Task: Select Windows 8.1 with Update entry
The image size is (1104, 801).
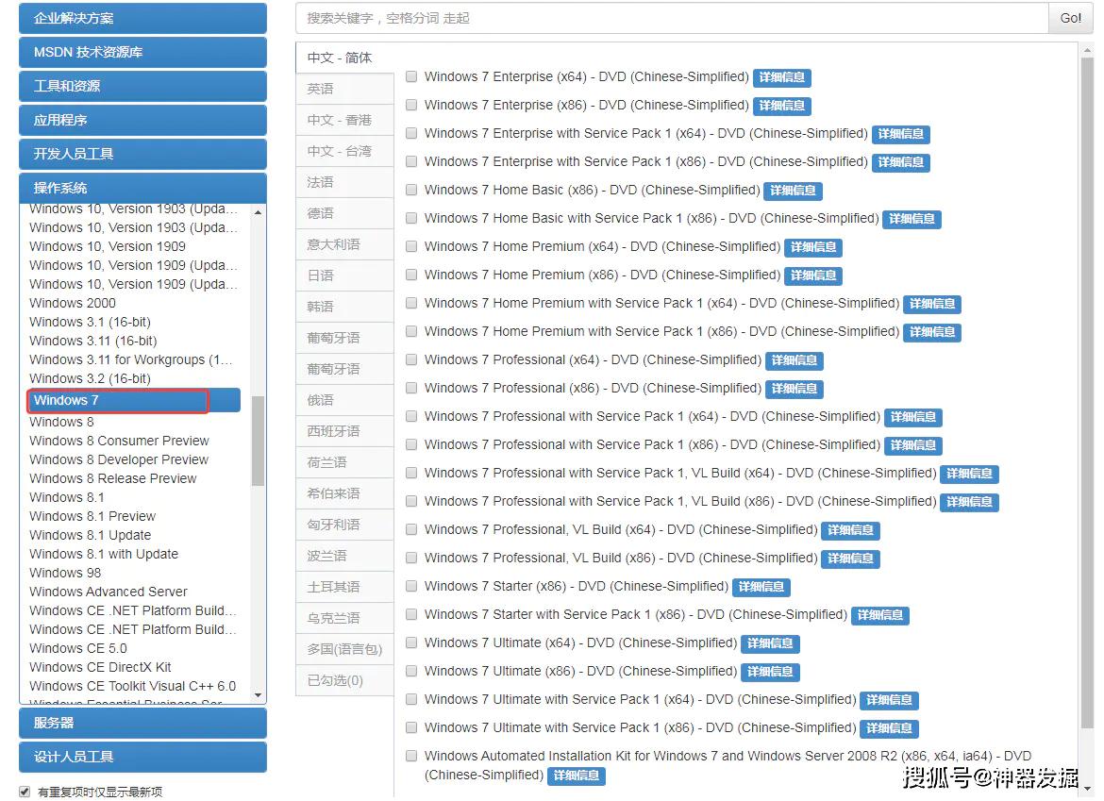Action: 104,554
